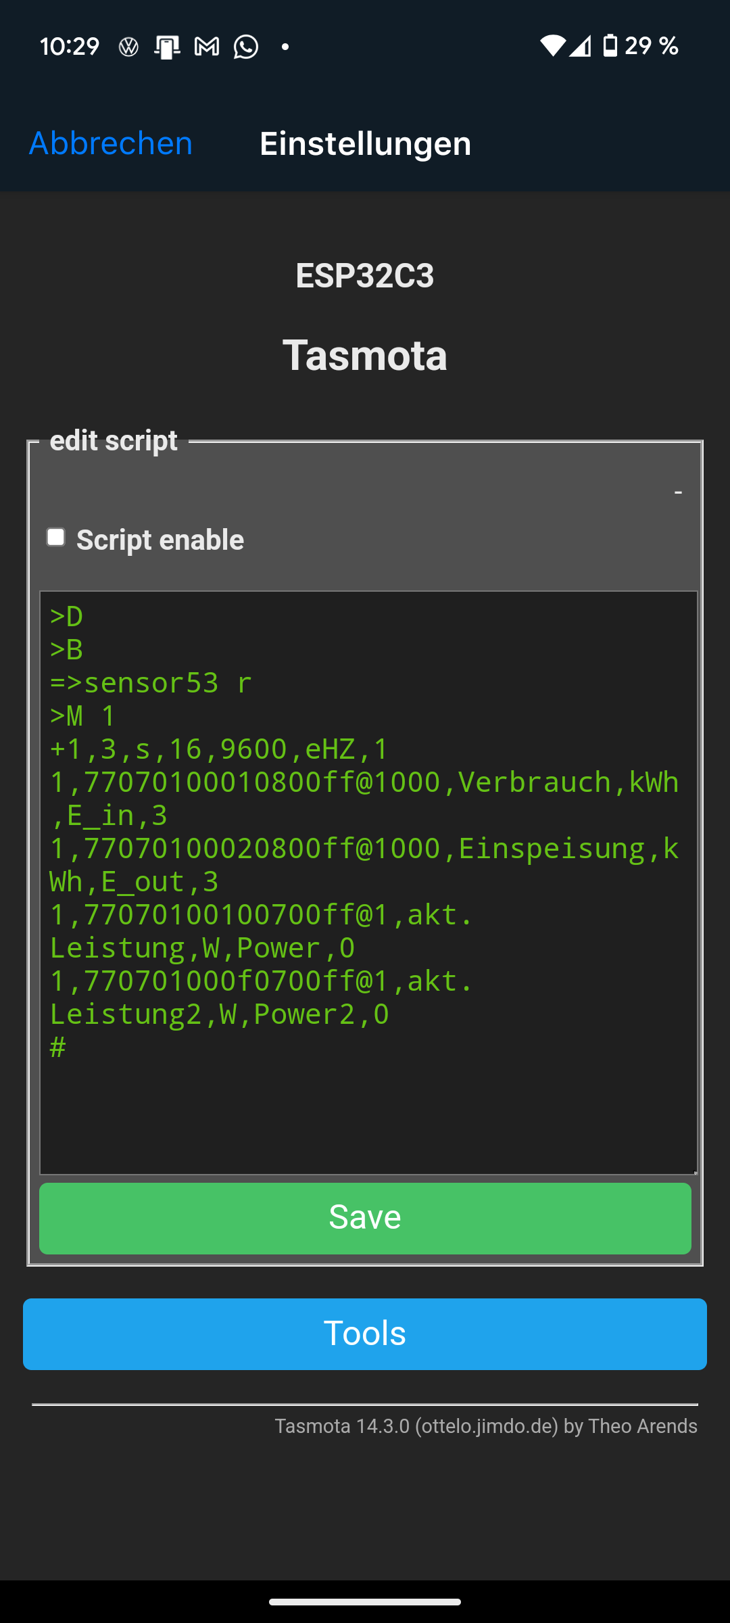
Task: Tap the Volkswagen notification icon
Action: [128, 47]
